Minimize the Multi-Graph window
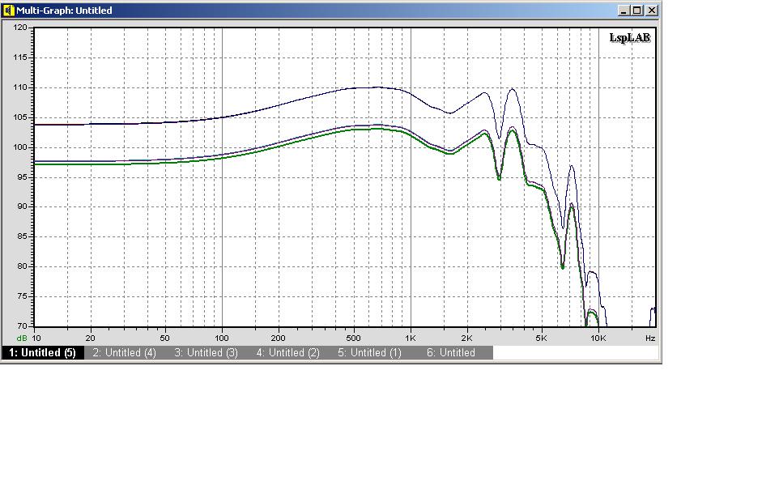The width and height of the screenshot is (779, 498). click(624, 11)
